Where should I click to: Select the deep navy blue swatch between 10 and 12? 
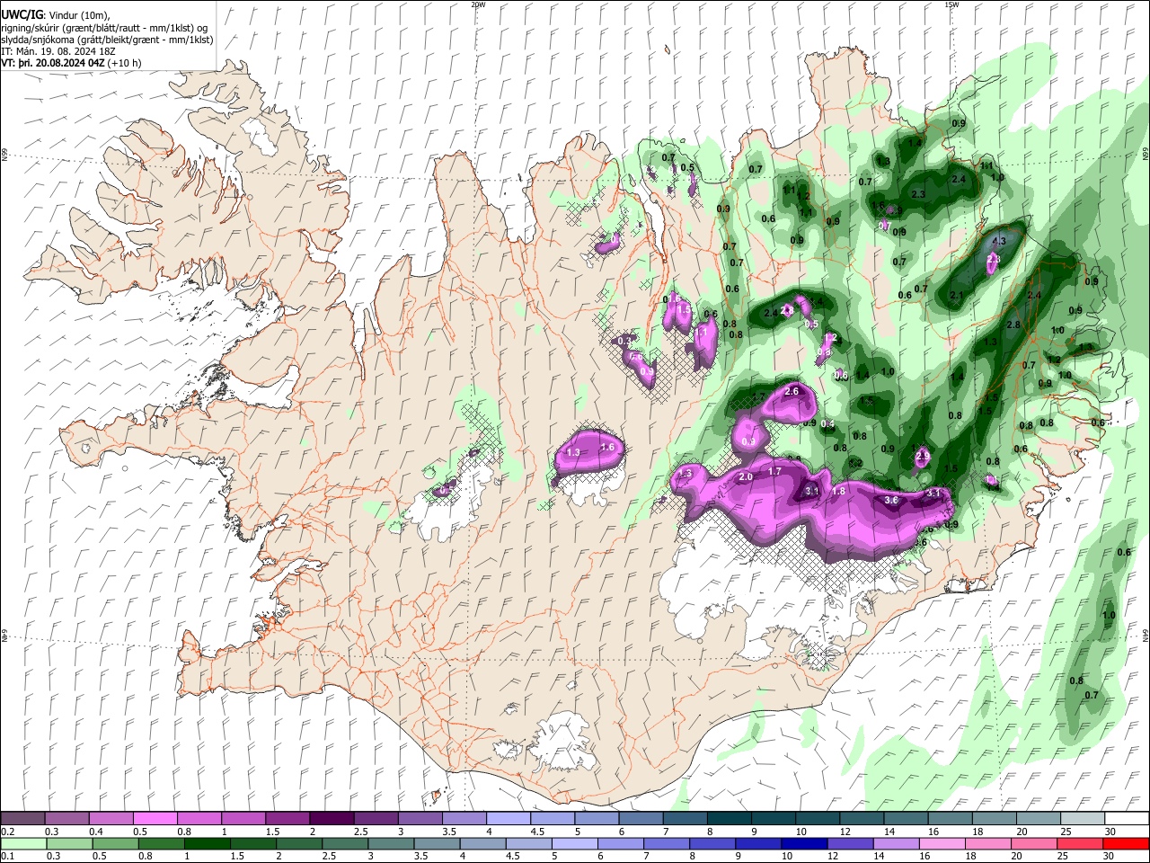pyautogui.click(x=802, y=843)
